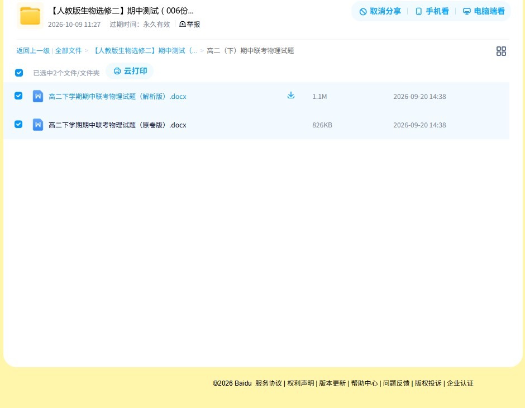
Task: Open 电脑端看 desktop viewing option
Action: [484, 11]
